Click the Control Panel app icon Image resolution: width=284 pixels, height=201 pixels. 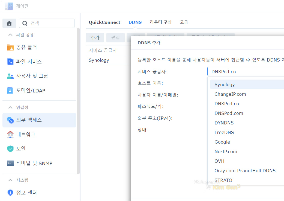pos(9,6)
